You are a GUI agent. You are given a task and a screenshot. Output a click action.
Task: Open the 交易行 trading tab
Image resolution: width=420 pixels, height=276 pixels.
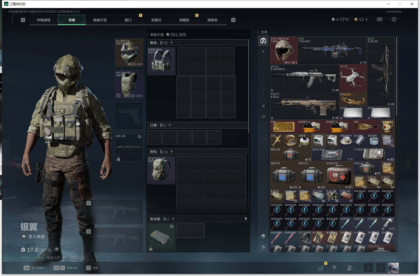(x=156, y=20)
